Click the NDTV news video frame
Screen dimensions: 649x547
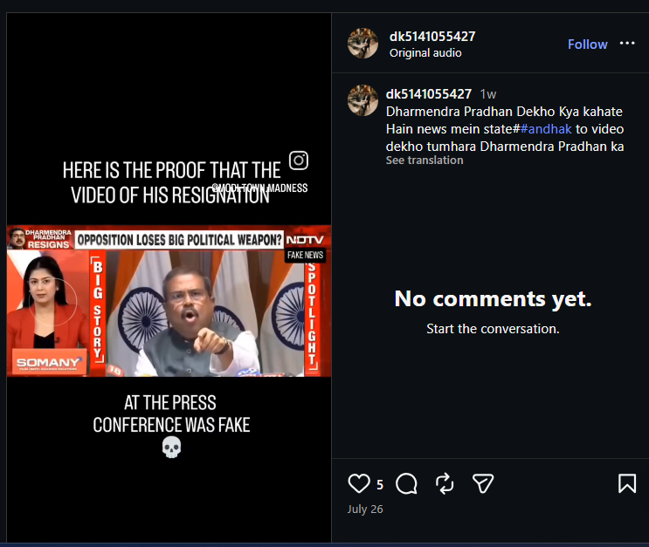[169, 301]
